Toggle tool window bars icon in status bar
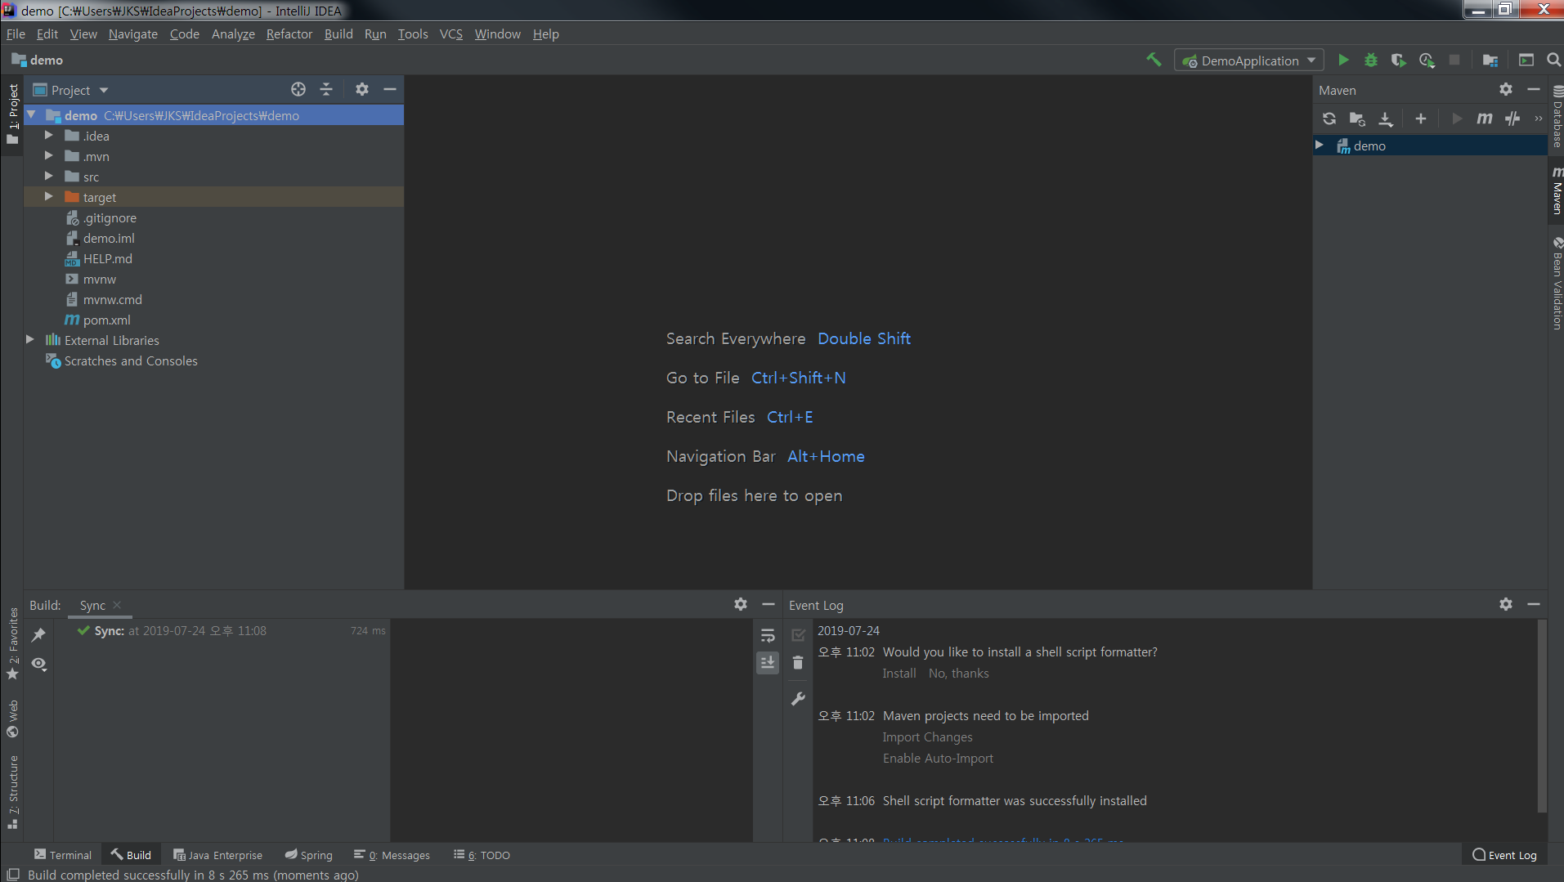 click(x=12, y=875)
